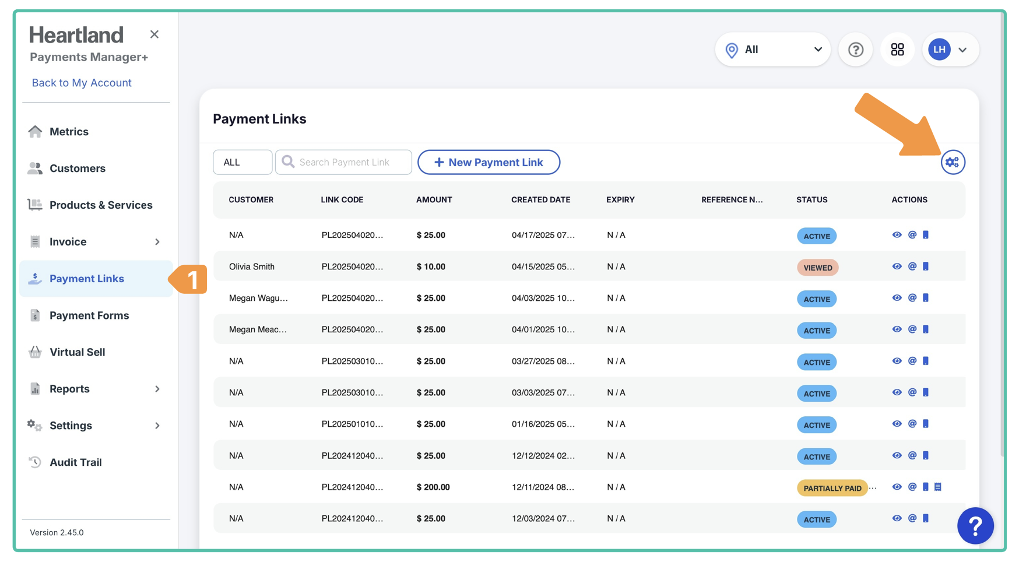Click eye icon on the 12/03/2024 row
The width and height of the screenshot is (1019, 562).
click(x=897, y=518)
